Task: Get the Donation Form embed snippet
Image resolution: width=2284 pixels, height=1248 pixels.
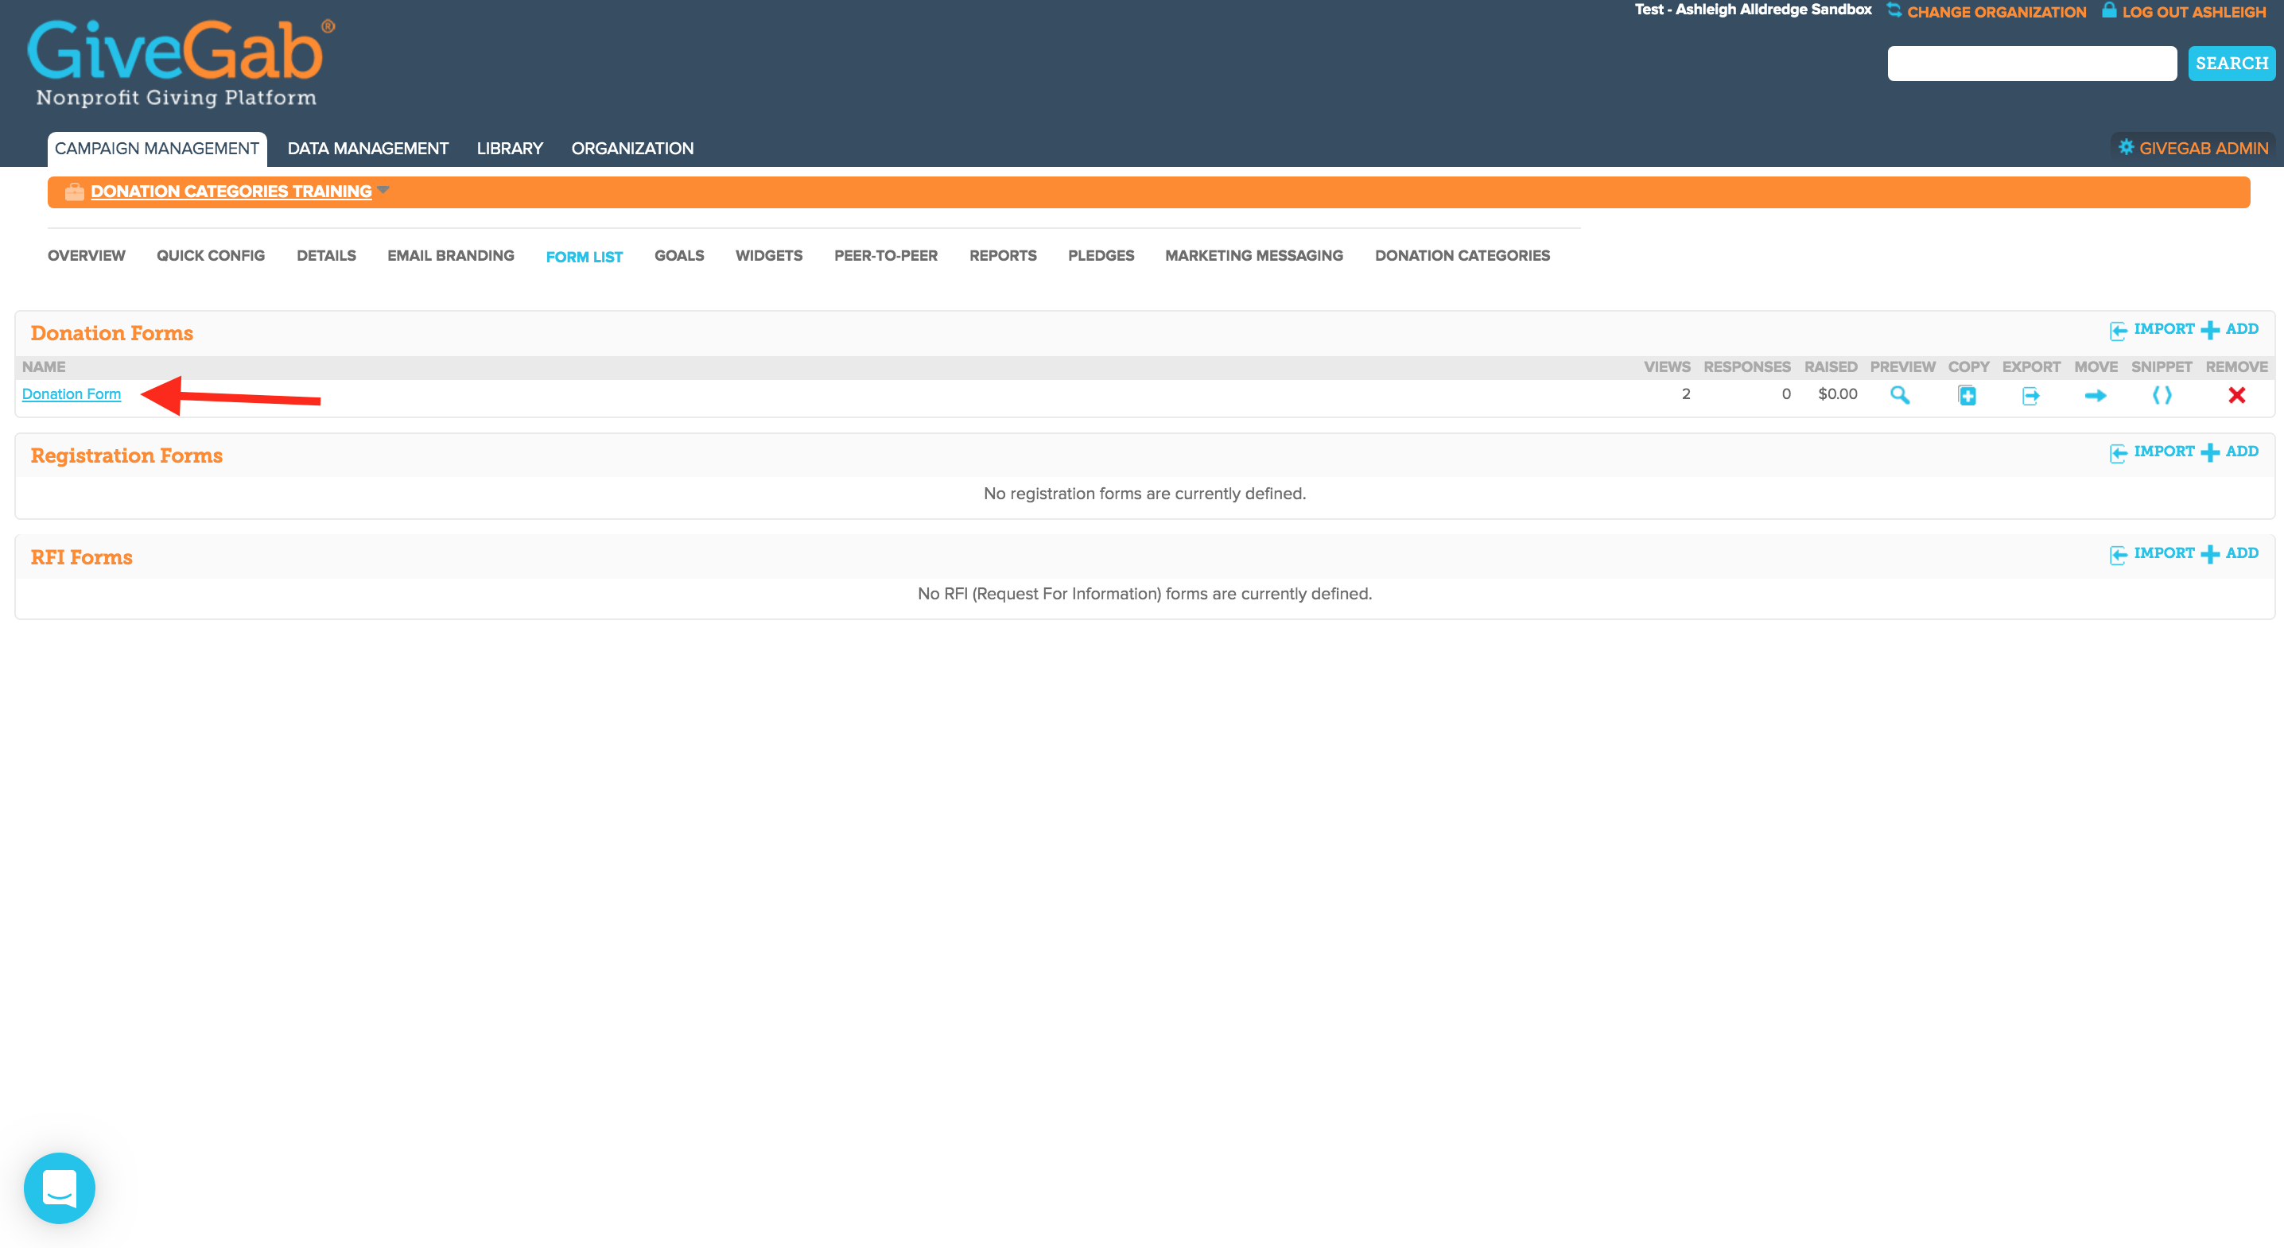Action: (2162, 395)
